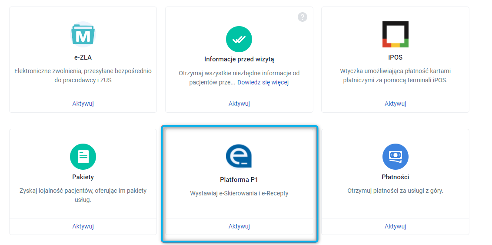The width and height of the screenshot is (492, 245).
Task: Activate the iPOS plugin
Action: (395, 104)
